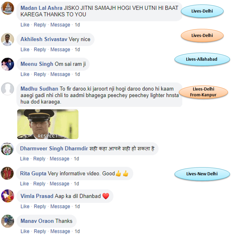Reply to Akhilesh Srivastav's comment
Viewport: 232px width, 236px height.
click(40, 50)
